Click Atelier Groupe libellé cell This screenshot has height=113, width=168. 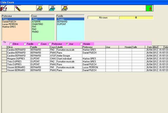[x=69, y=56]
